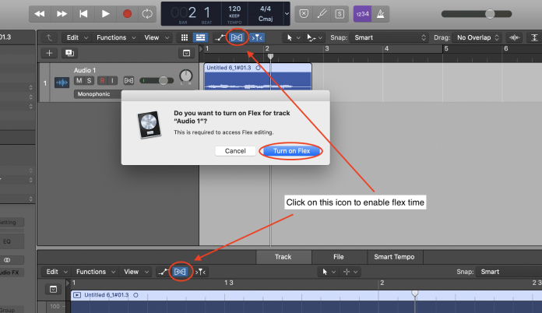
Task: Click the Replace mode X icon
Action: (304, 14)
